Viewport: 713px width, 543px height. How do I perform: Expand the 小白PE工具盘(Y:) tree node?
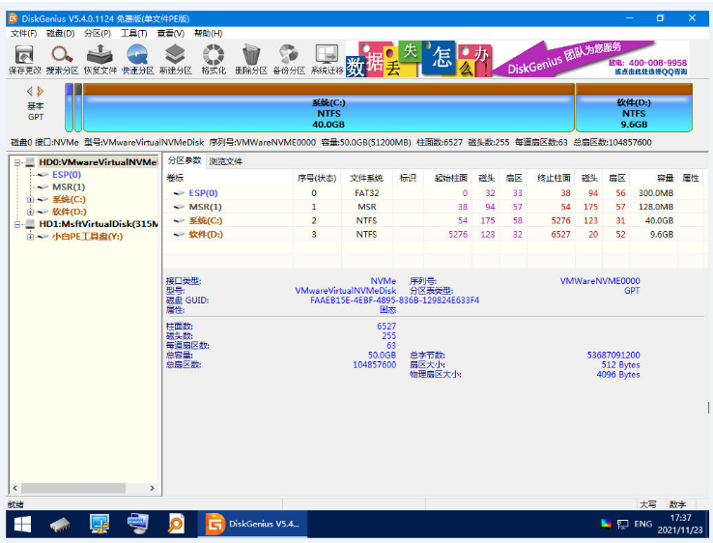(x=30, y=236)
